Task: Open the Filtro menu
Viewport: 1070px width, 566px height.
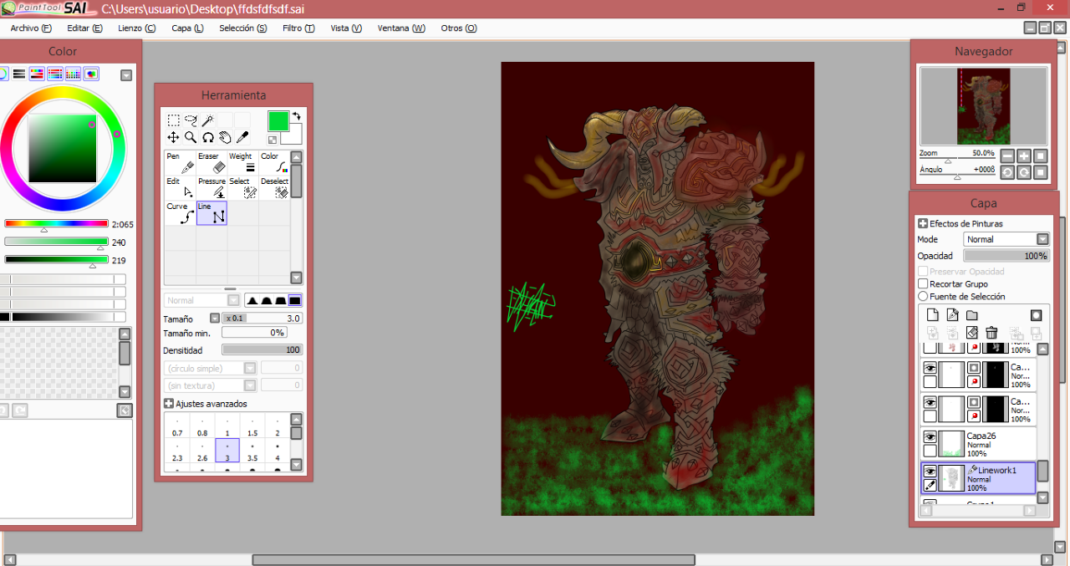Action: tap(298, 28)
